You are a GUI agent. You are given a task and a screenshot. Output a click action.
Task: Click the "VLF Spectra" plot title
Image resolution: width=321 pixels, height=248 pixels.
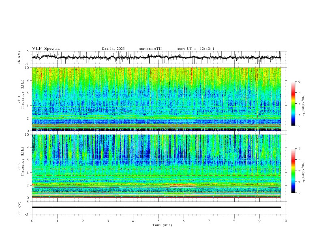click(x=46, y=49)
